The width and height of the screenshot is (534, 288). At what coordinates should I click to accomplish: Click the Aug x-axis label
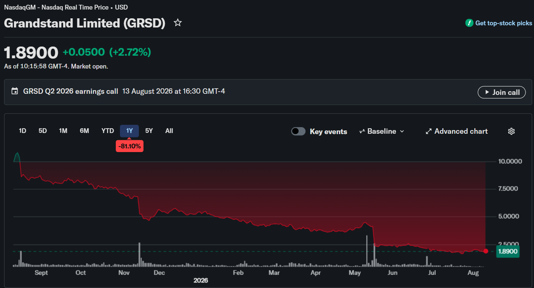[474, 273]
